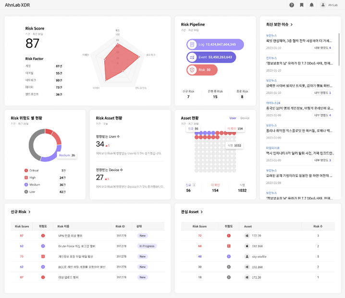Click critical severity icon in score 72 asset row

229,235
